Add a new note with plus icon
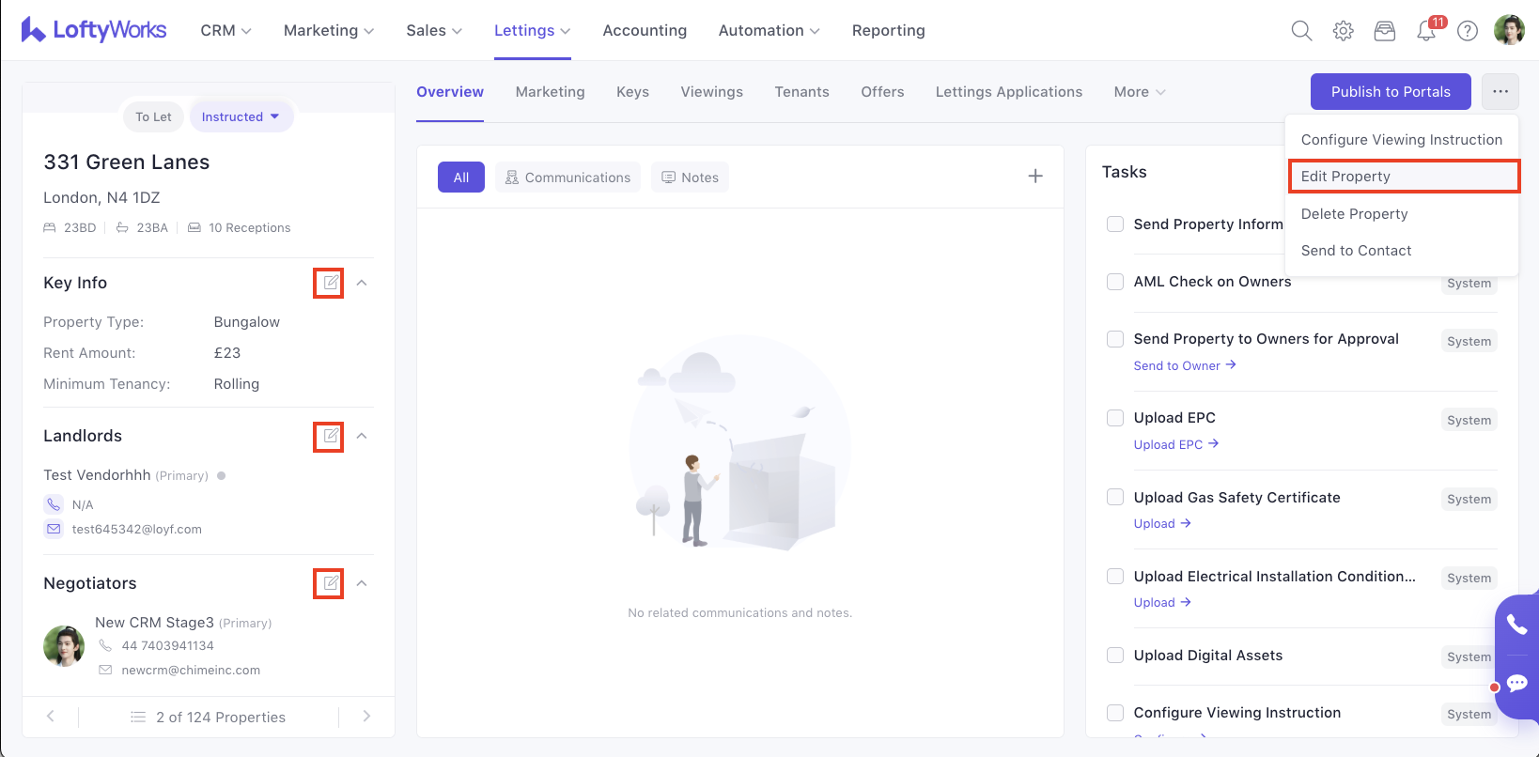 (x=1035, y=177)
